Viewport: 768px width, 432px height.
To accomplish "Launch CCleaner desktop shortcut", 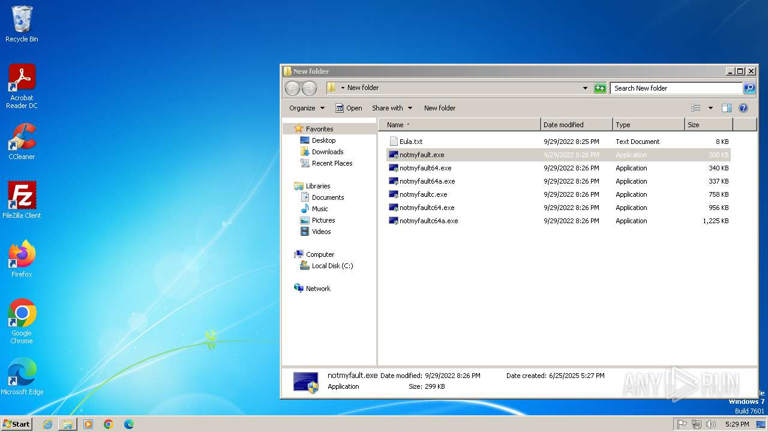I will [22, 142].
